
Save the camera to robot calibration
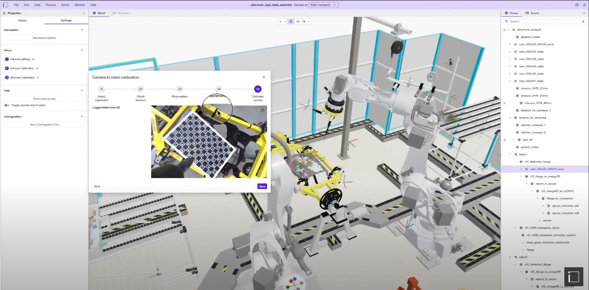[x=261, y=186]
